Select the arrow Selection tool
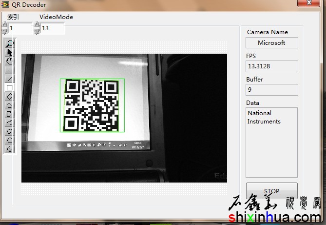326x225 pixels. pyautogui.click(x=9, y=53)
